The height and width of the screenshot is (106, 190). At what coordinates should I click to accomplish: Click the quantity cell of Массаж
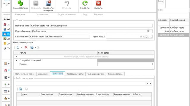[126, 64]
